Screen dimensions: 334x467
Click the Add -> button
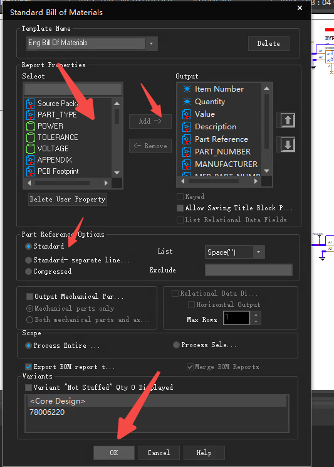coord(150,121)
